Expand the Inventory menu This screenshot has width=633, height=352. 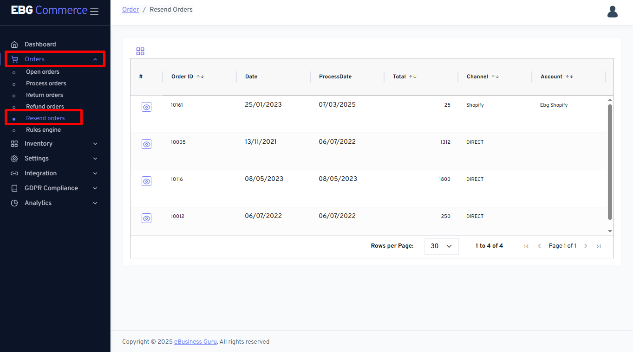coord(38,143)
